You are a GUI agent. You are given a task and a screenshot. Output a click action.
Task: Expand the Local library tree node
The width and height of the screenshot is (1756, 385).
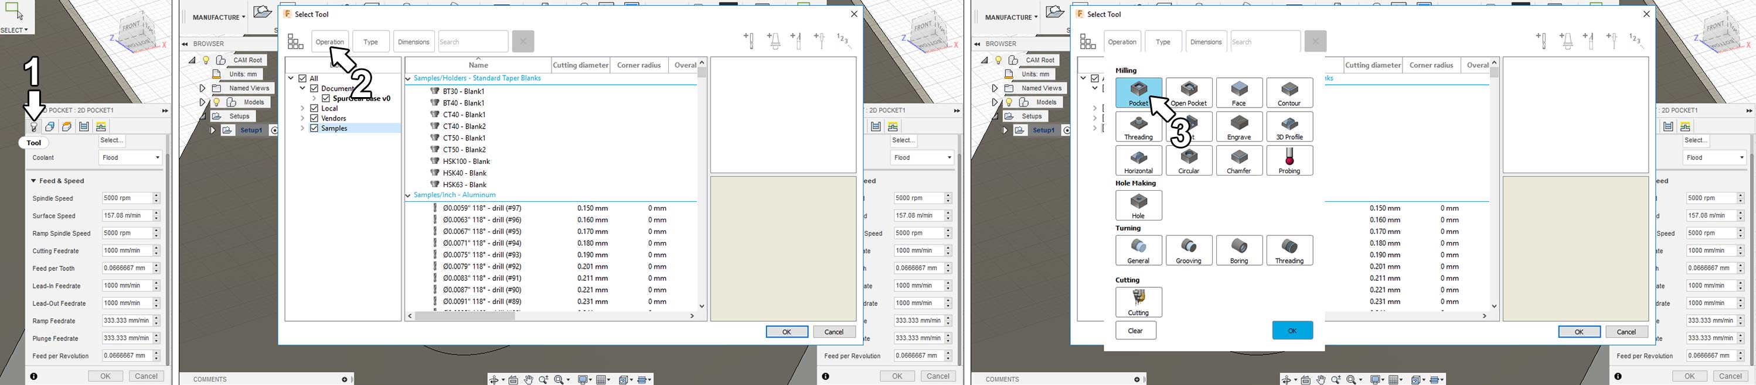(302, 108)
